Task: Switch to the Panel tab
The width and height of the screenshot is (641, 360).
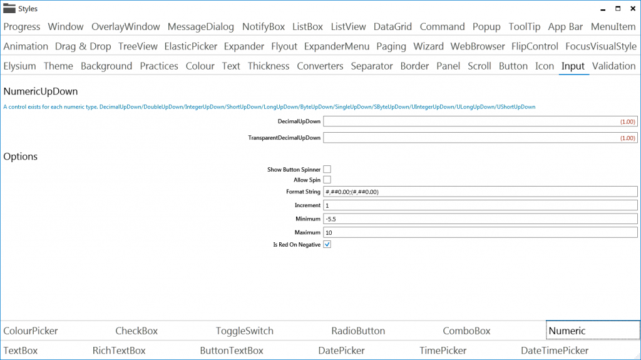Action: pyautogui.click(x=448, y=66)
